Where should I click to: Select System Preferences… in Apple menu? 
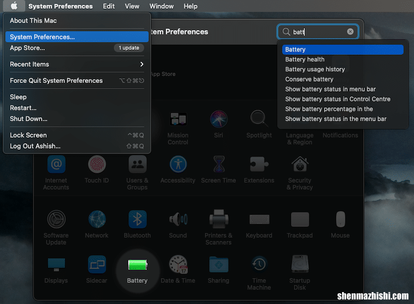coord(77,37)
